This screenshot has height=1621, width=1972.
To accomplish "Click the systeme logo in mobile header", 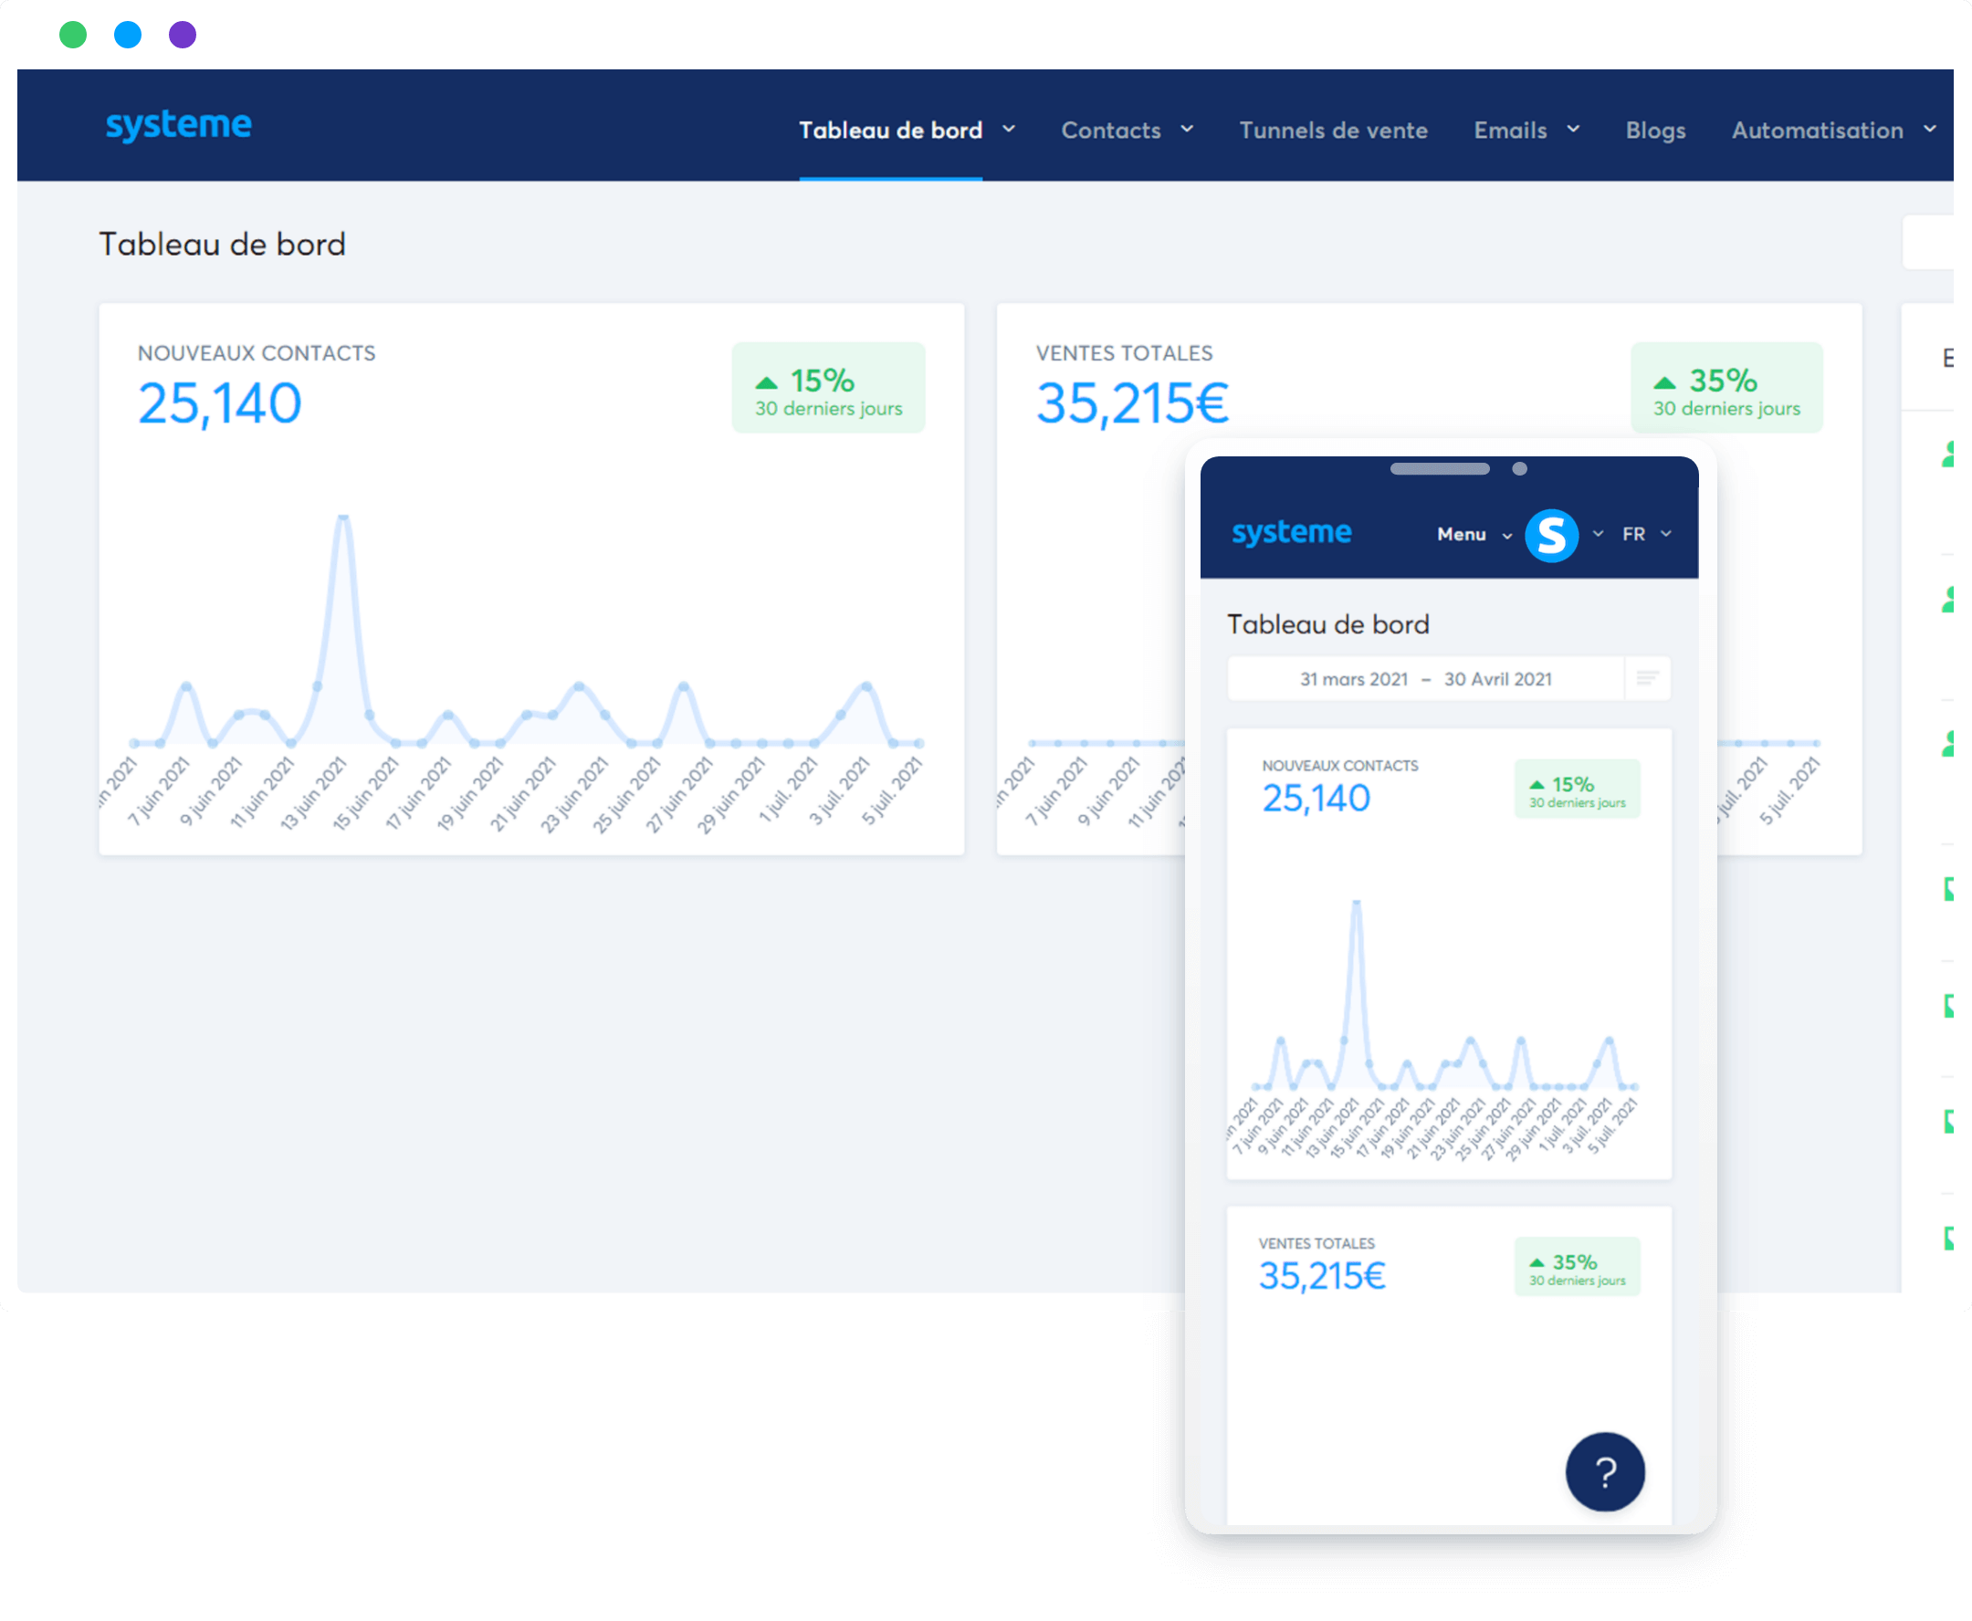I will 1291,533.
